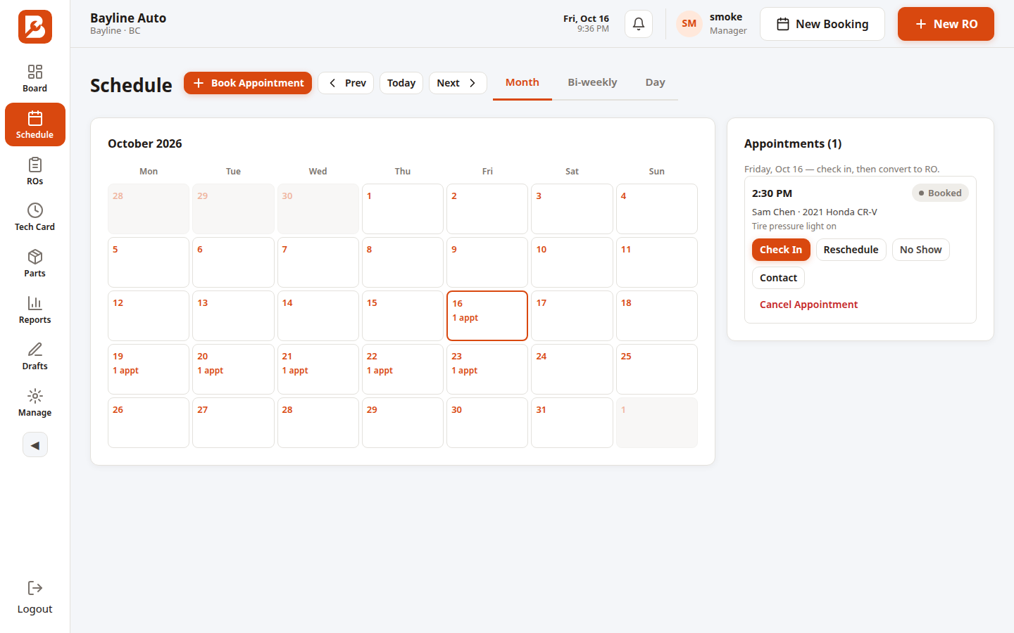Open the Board view in the sidebar
Screen dimensions: 1014x633
(x=35, y=78)
